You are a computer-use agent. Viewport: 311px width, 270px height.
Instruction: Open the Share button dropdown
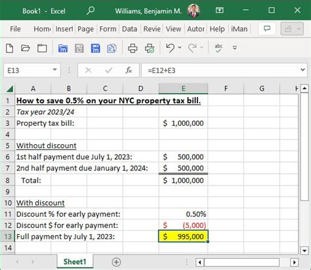pos(292,29)
